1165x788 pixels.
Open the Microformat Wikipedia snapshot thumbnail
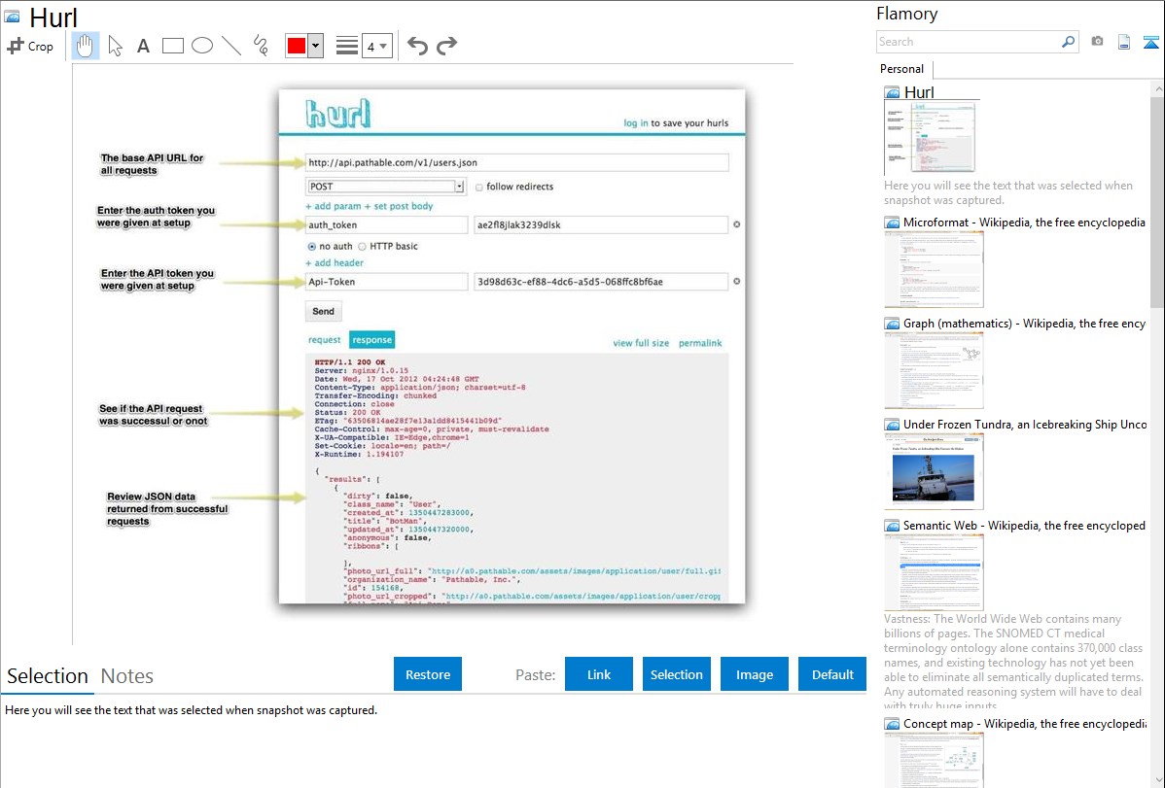(x=934, y=269)
